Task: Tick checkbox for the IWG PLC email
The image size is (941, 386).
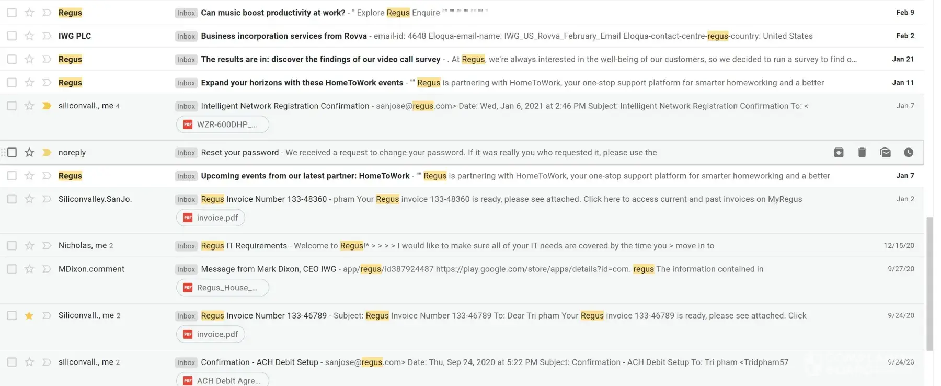Action: [12, 36]
